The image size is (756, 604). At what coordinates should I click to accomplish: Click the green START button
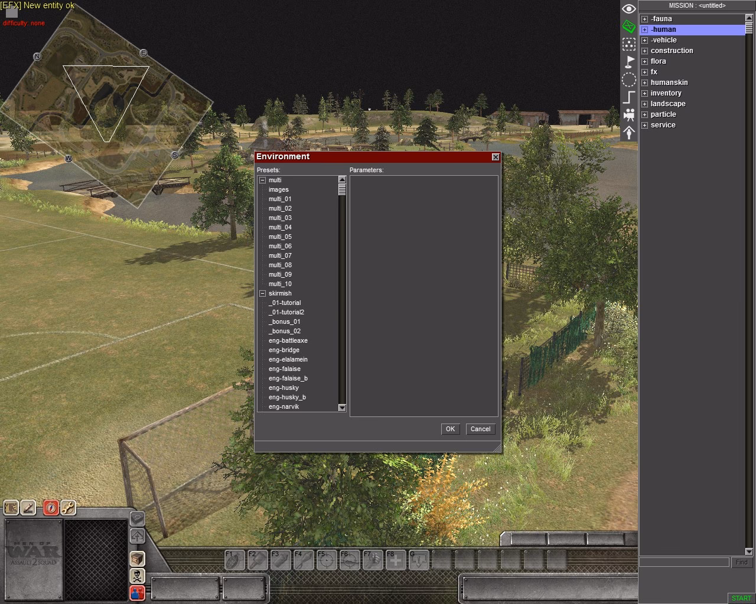[741, 598]
